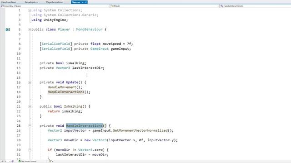Collapse the using directives block at line 1

tap(30, 10)
